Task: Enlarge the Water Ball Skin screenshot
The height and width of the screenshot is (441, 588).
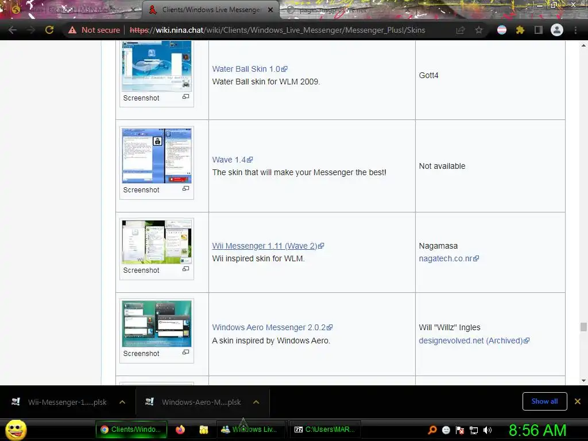Action: pos(185,96)
